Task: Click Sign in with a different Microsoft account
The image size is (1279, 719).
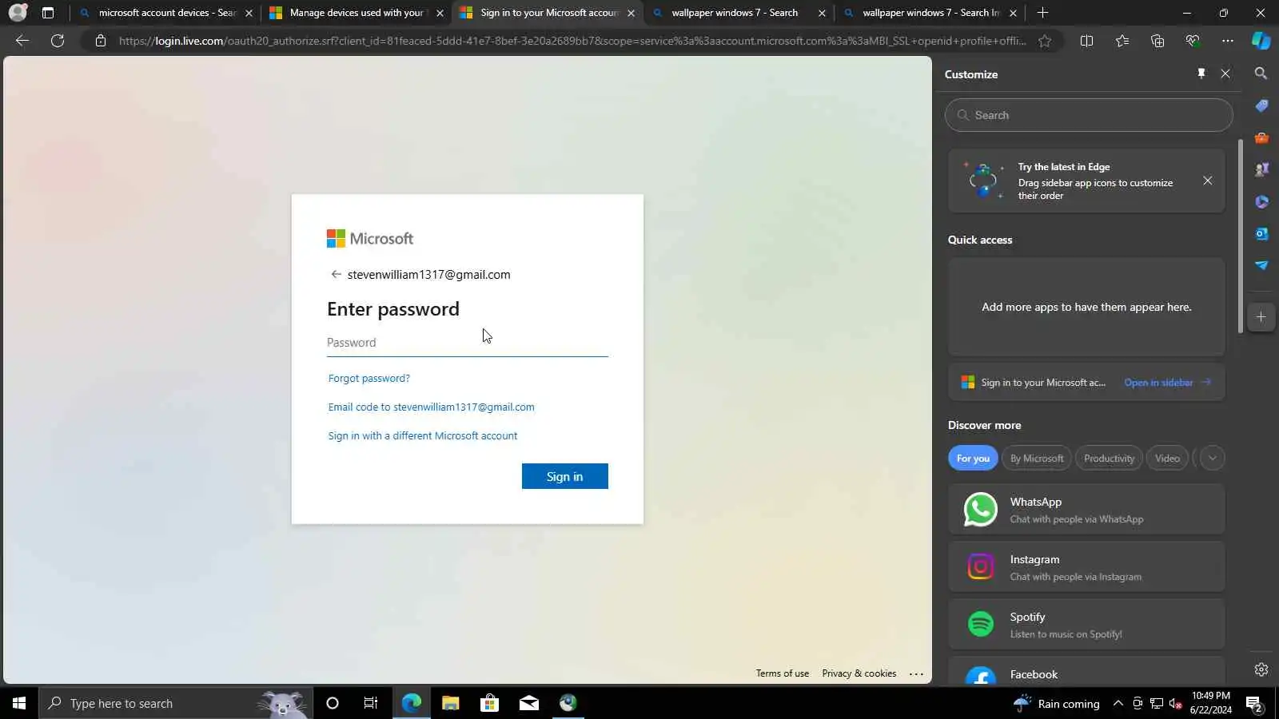Action: pyautogui.click(x=423, y=435)
